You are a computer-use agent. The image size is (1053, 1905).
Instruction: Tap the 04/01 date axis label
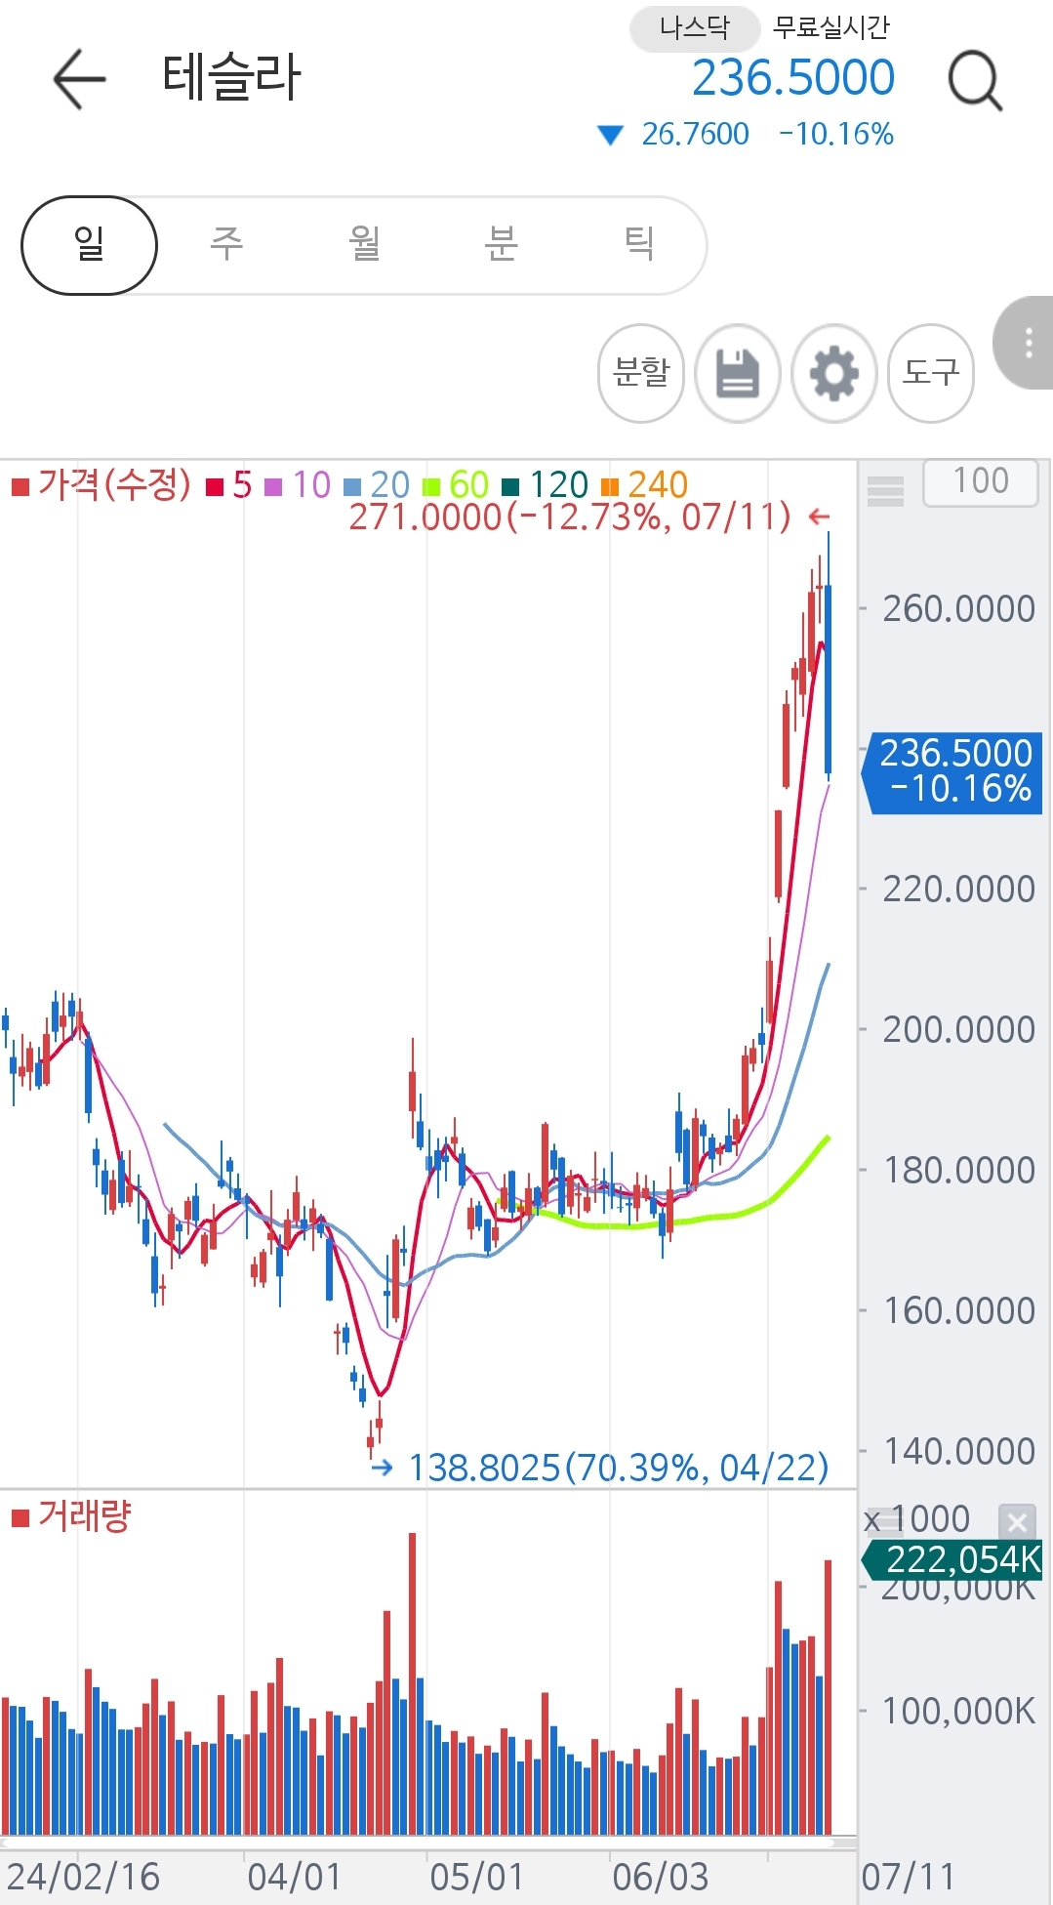pyautogui.click(x=294, y=1877)
